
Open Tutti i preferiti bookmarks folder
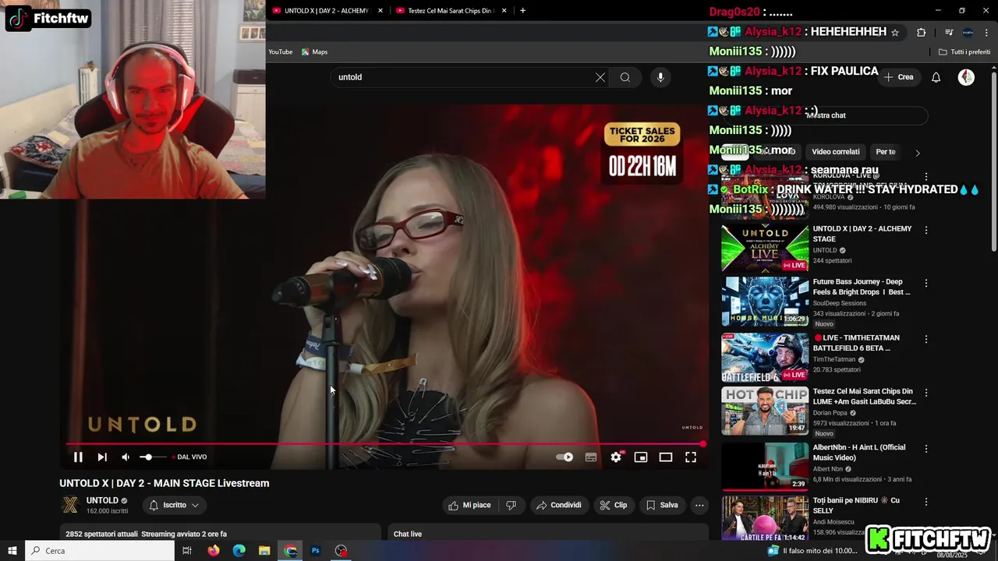964,52
